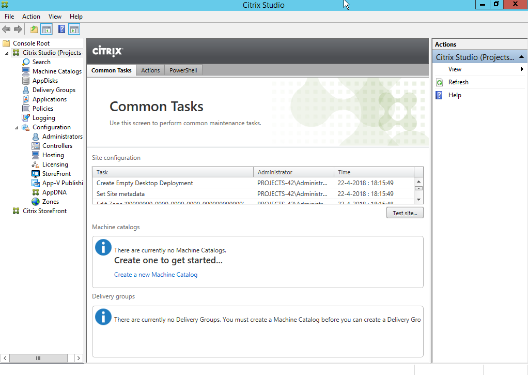
Task: Click the Controllers icon in tree
Action: point(35,146)
